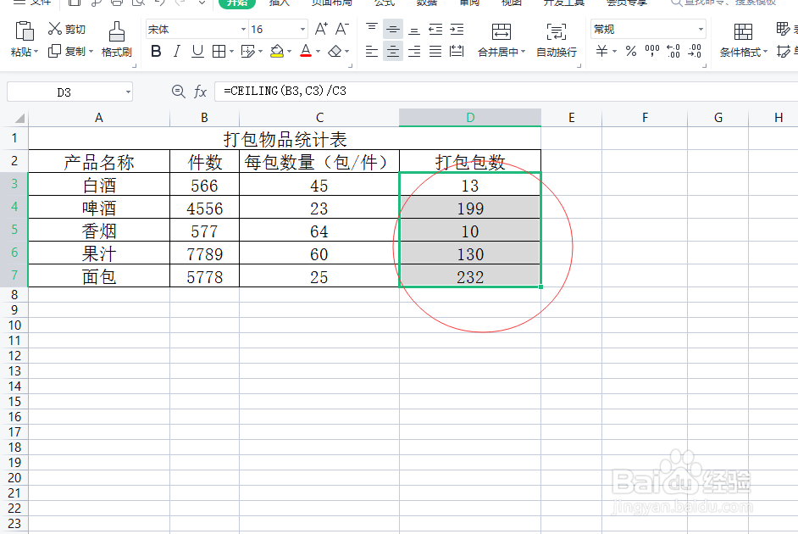Screen dimensions: 798x534
Task: Expand the Copy (复制) options arrow
Action: 91,52
